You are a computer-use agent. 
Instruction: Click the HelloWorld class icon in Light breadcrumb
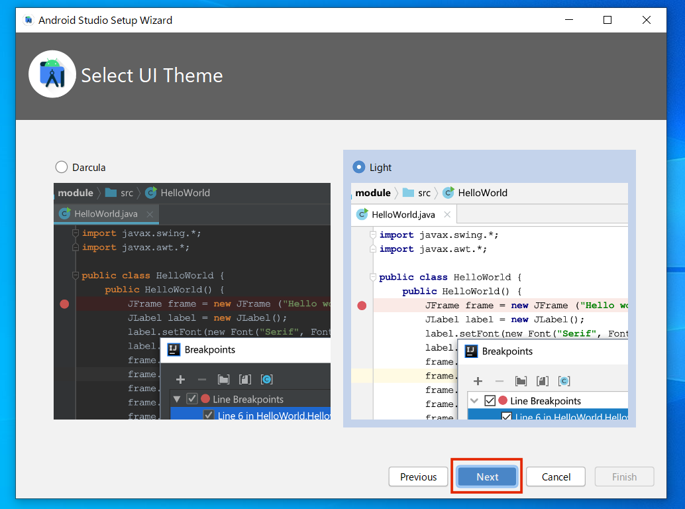(x=448, y=193)
